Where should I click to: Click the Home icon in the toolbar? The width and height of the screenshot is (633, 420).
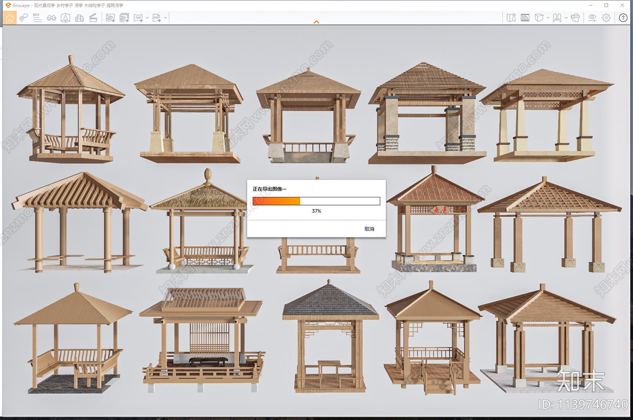pyautogui.click(x=9, y=18)
